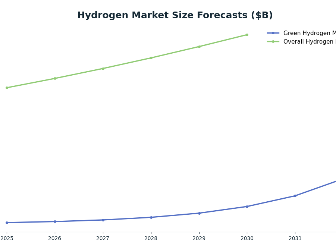This screenshot has width=336, height=252.
Task: Click the green line data point at 2025
Action: pos(7,88)
